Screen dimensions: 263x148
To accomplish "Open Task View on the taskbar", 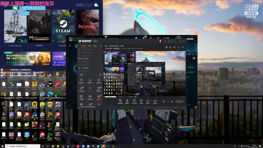I will [48, 146].
